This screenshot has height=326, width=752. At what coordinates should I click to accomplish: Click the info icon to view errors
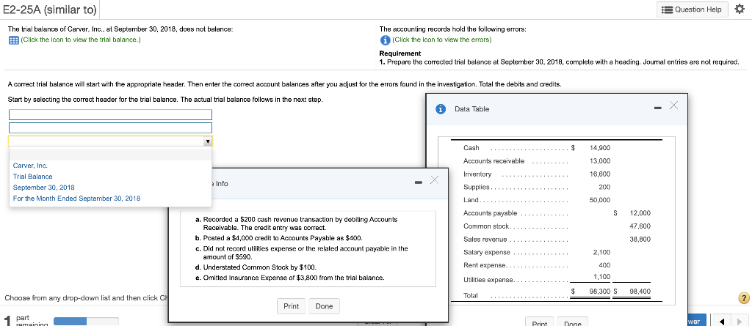click(385, 40)
